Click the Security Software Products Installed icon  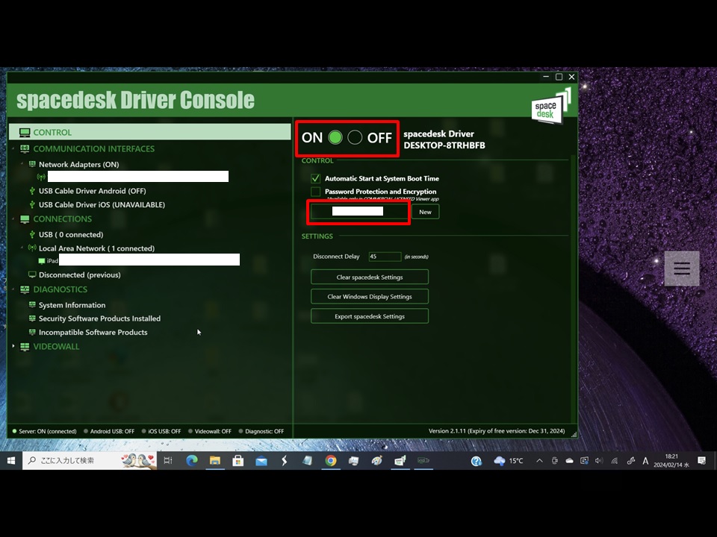click(x=32, y=318)
